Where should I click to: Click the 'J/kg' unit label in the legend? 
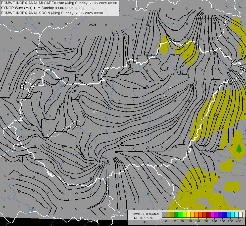(x=145, y=222)
